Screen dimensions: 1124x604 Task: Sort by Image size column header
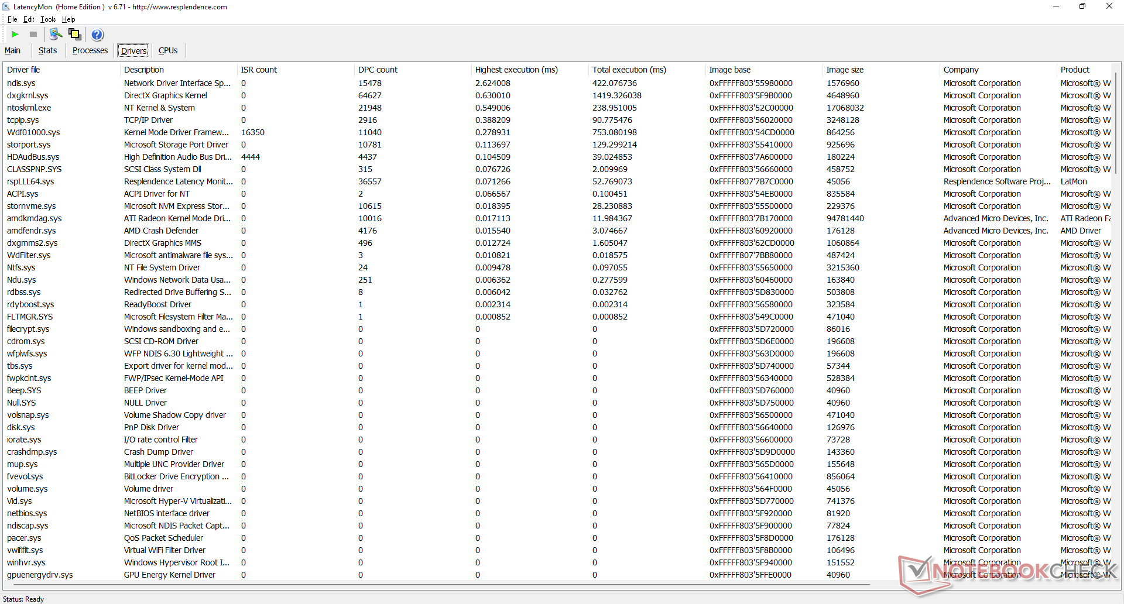tap(881, 70)
